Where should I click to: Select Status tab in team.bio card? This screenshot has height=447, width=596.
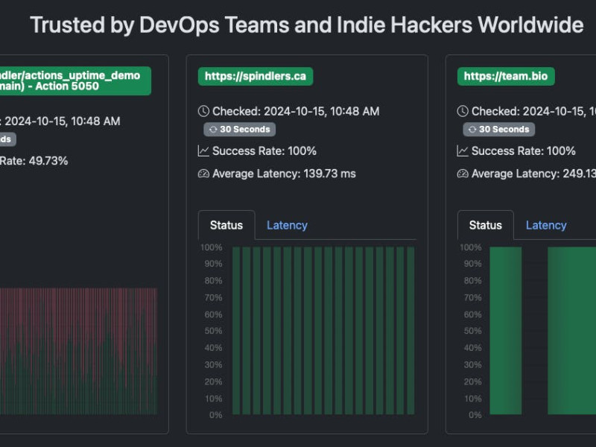point(486,225)
